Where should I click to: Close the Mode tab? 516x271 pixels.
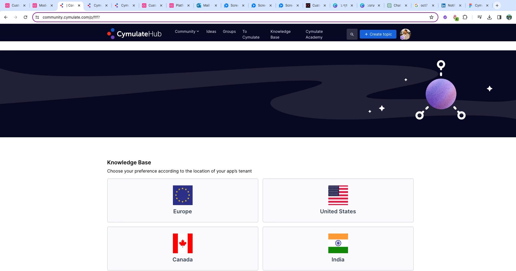coord(52,5)
